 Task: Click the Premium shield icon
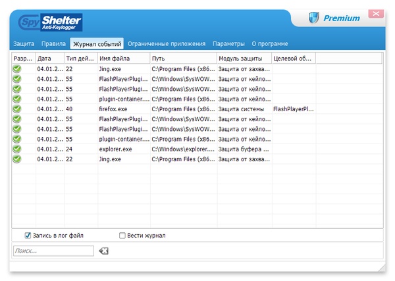tap(313, 18)
